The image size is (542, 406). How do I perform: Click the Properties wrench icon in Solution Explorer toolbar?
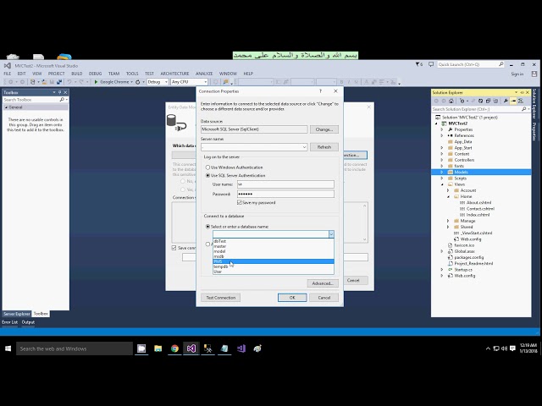506,101
